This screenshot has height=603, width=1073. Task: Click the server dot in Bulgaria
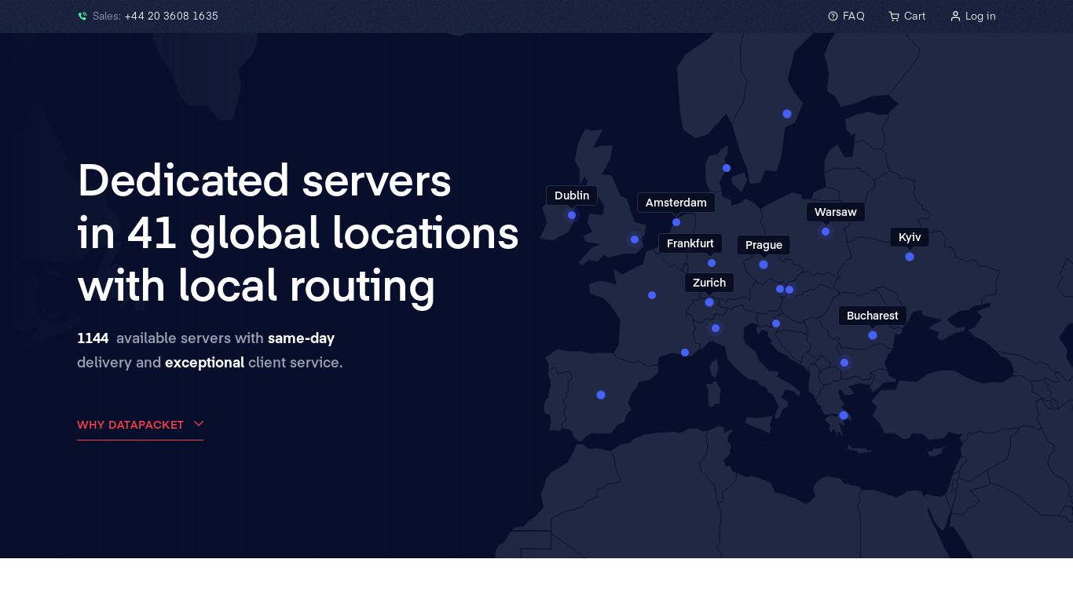click(x=844, y=363)
